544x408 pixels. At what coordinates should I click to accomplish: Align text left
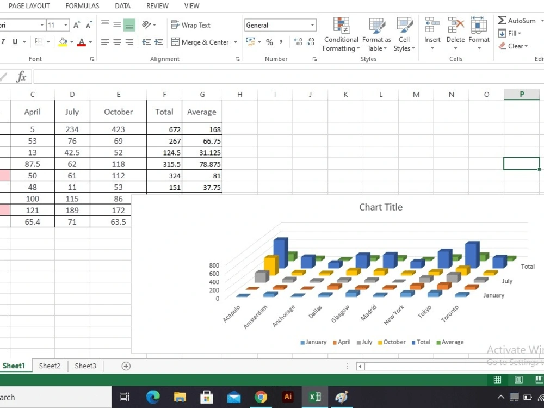click(x=105, y=42)
